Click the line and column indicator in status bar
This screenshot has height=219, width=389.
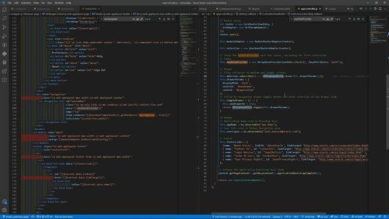tap(257, 217)
